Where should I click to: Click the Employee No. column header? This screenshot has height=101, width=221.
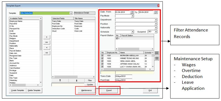point(113,53)
